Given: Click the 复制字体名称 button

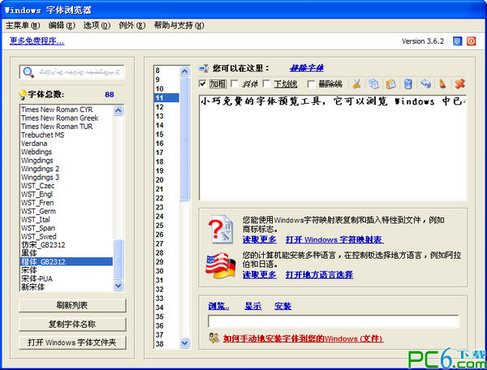Looking at the screenshot, I should [72, 325].
